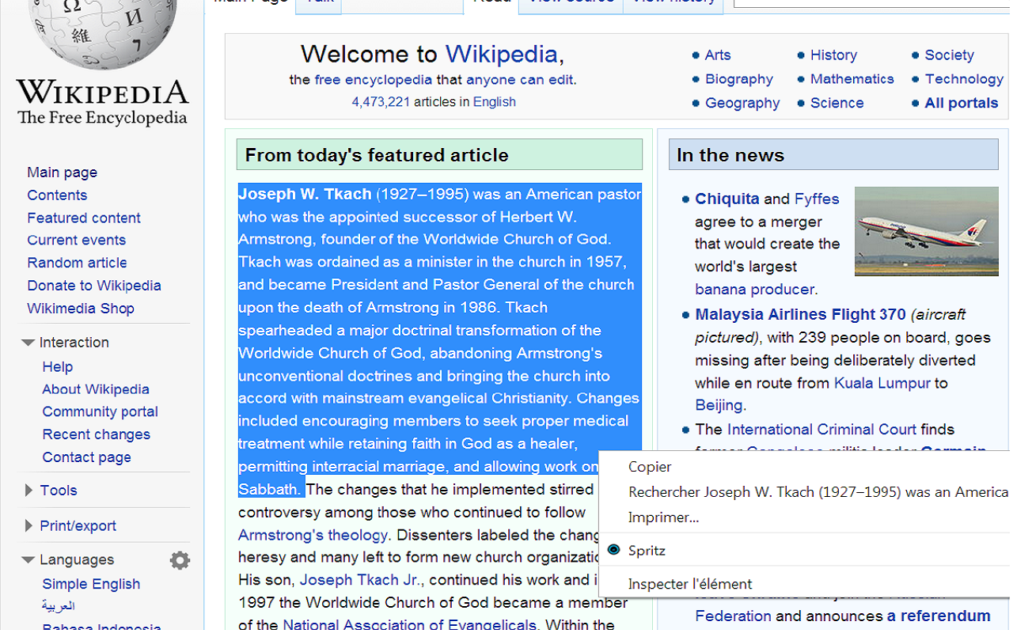Image resolution: width=1013 pixels, height=633 pixels.
Task: Click the Kuala Lumpur link
Action: [x=882, y=383]
